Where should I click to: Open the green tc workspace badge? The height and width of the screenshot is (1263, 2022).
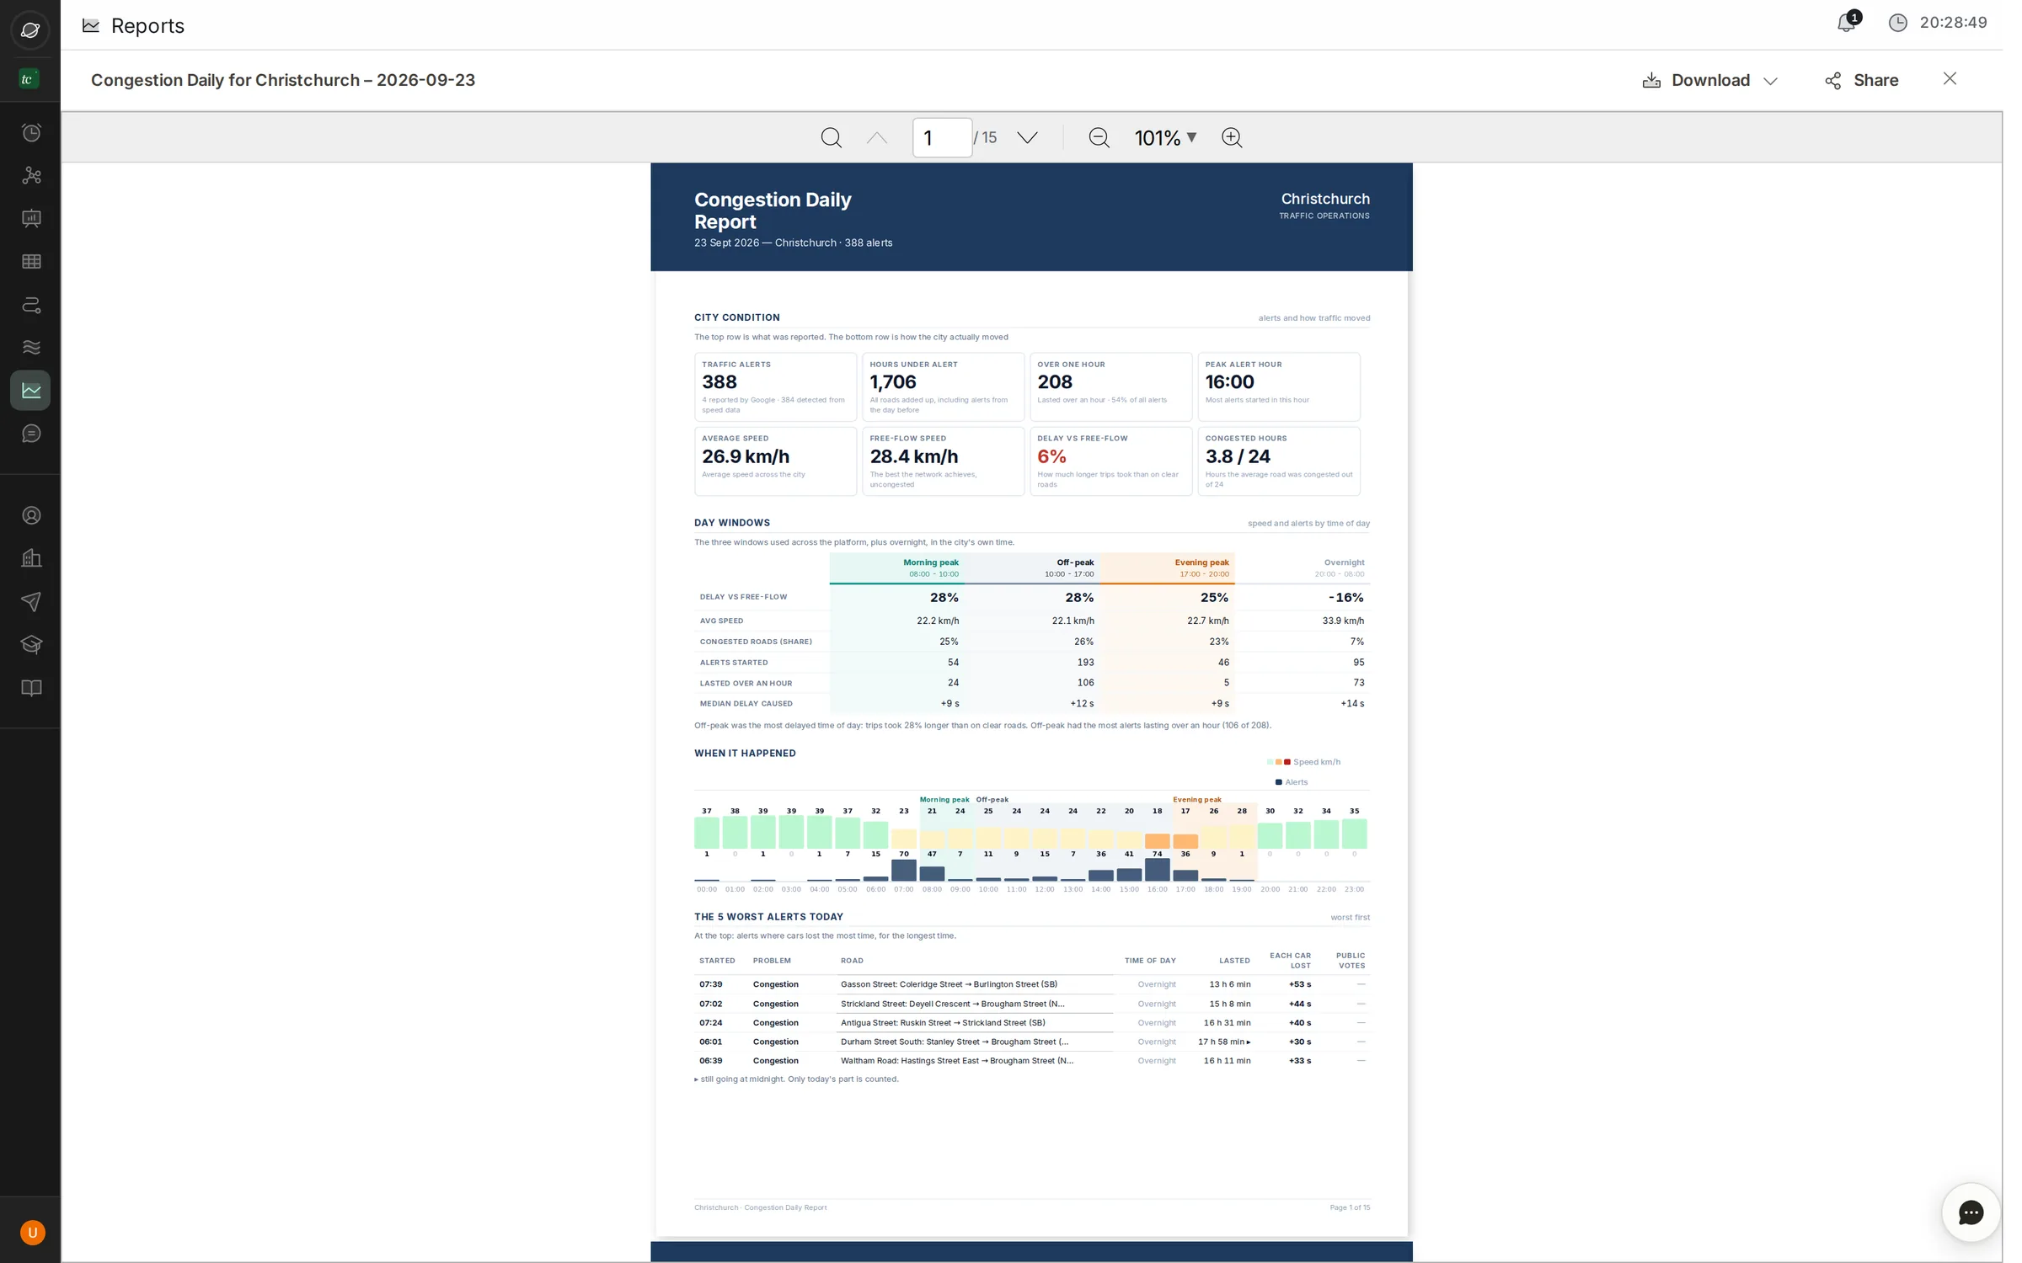pos(29,79)
